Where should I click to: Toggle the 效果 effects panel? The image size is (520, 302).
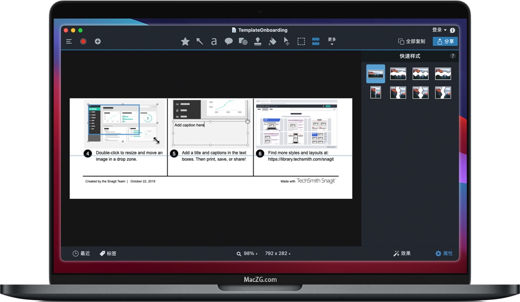[402, 253]
